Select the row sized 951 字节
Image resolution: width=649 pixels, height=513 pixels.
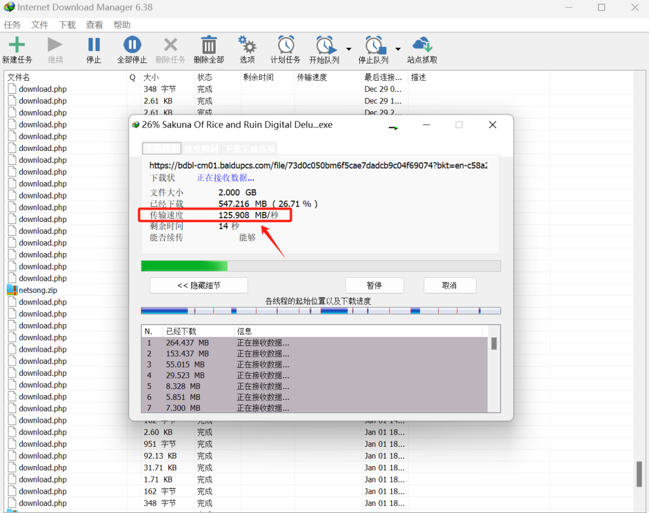[x=318, y=444]
